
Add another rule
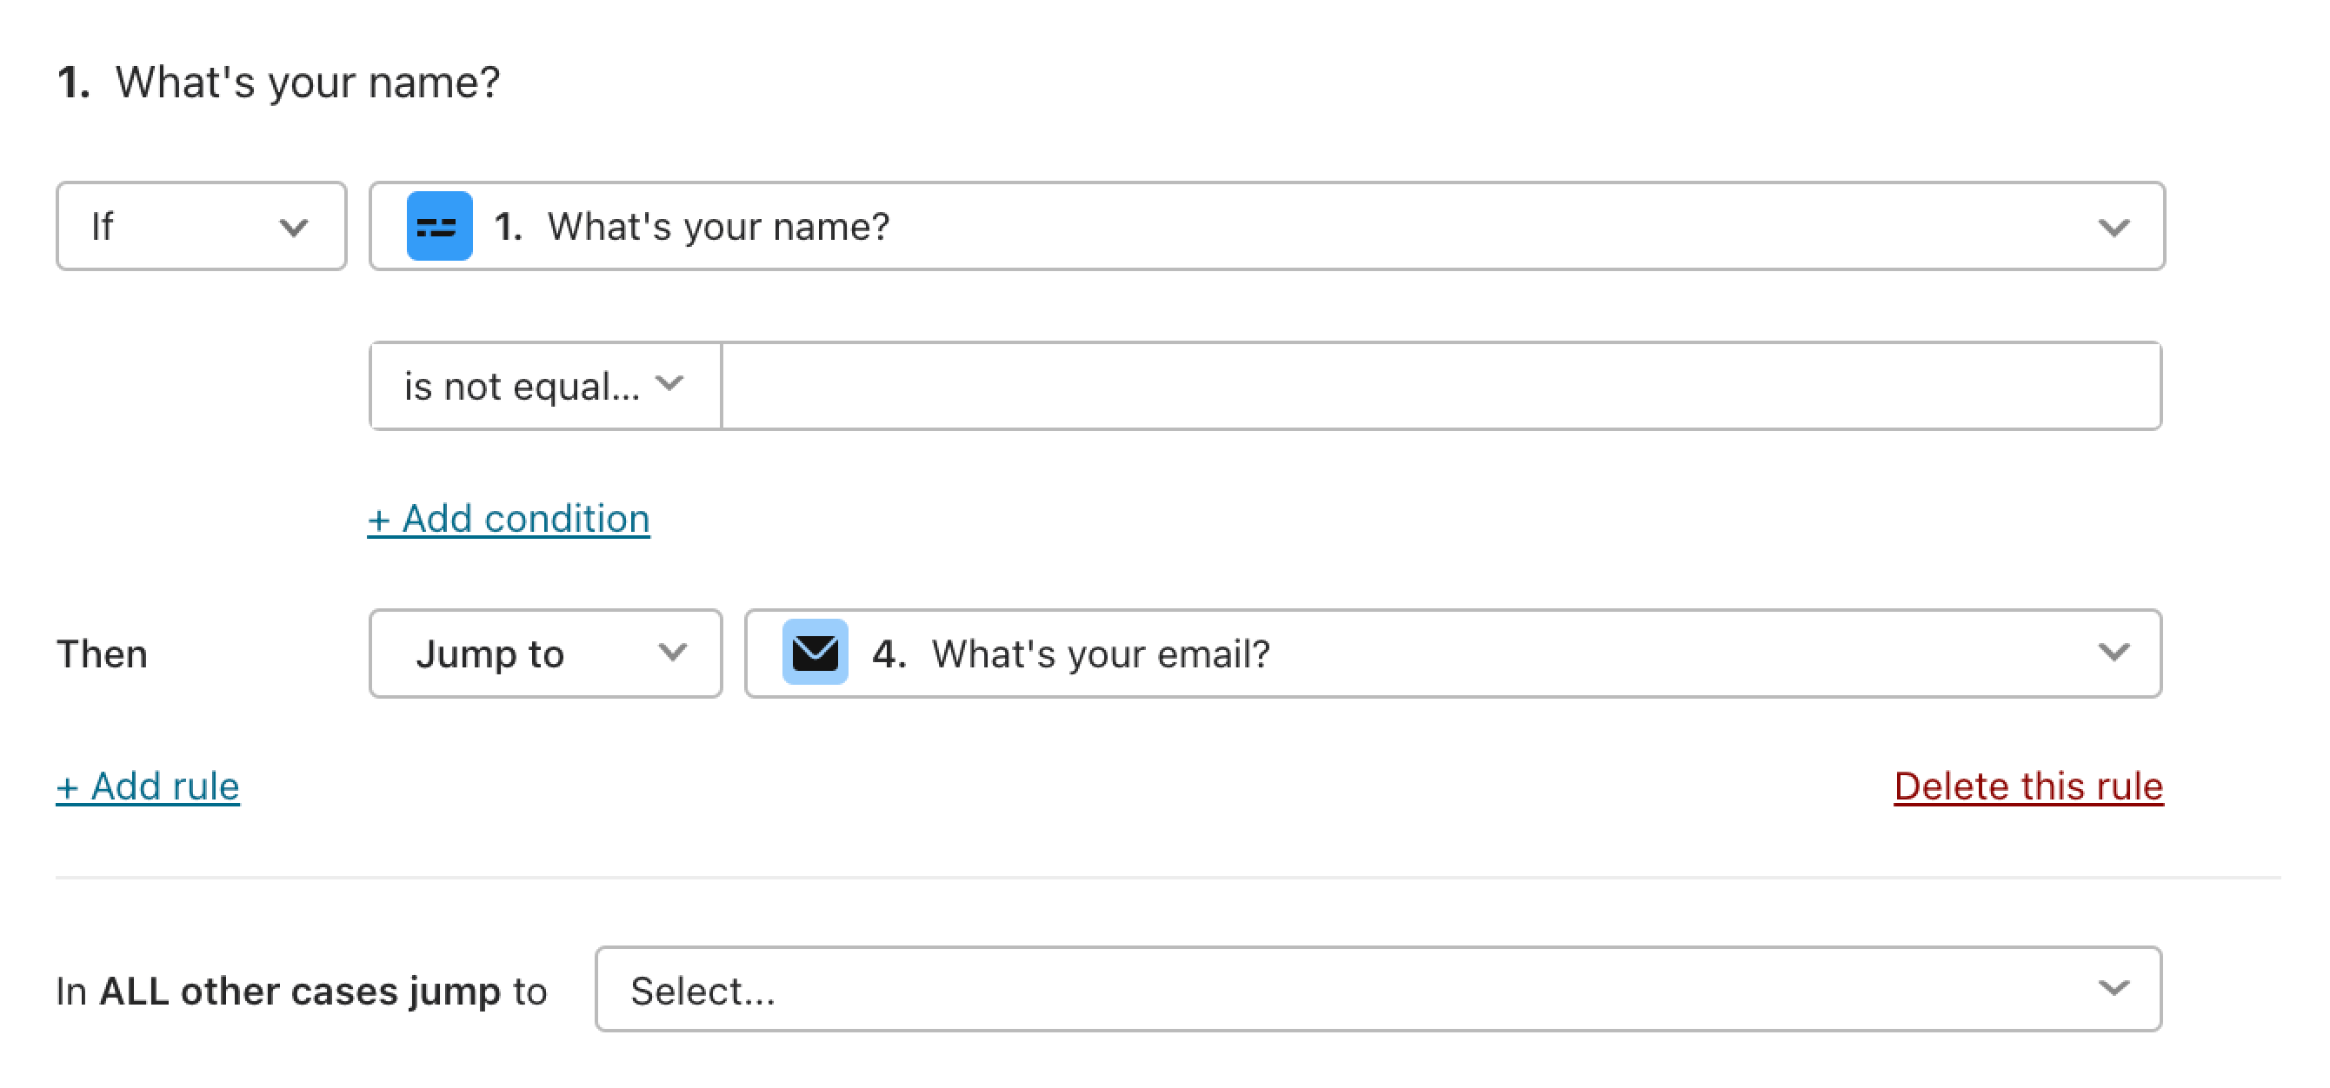click(x=148, y=786)
